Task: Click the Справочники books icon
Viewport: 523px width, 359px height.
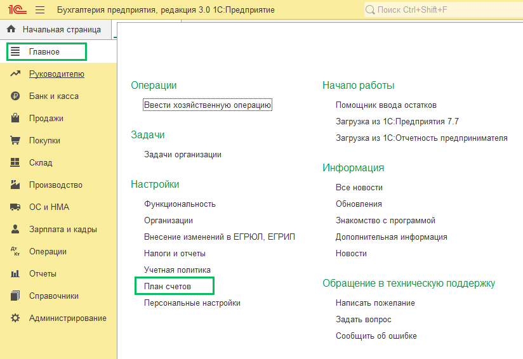Action: click(x=15, y=296)
